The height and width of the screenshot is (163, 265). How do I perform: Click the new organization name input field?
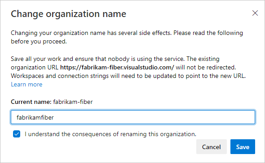[133, 117]
